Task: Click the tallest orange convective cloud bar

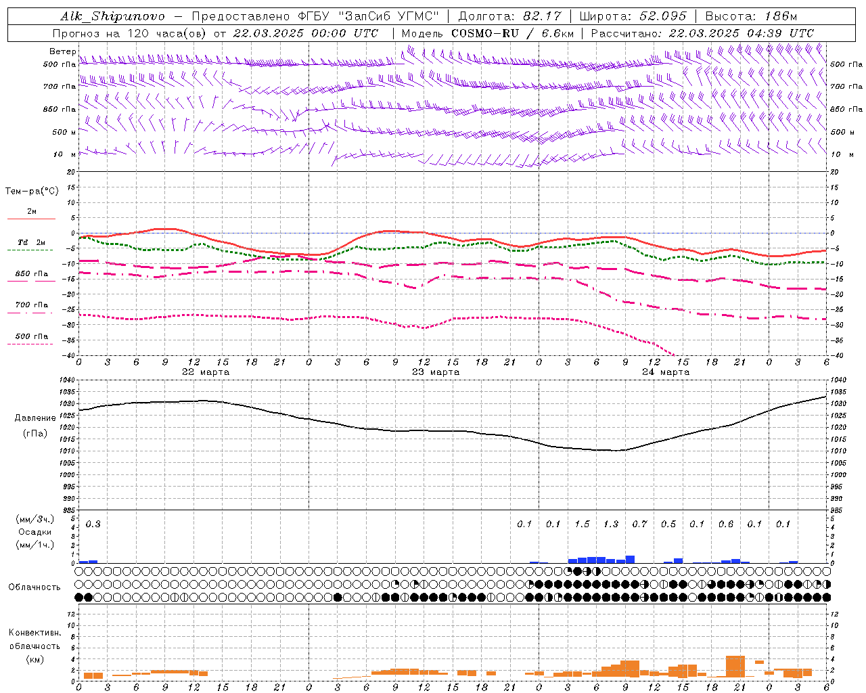Action: point(735,667)
